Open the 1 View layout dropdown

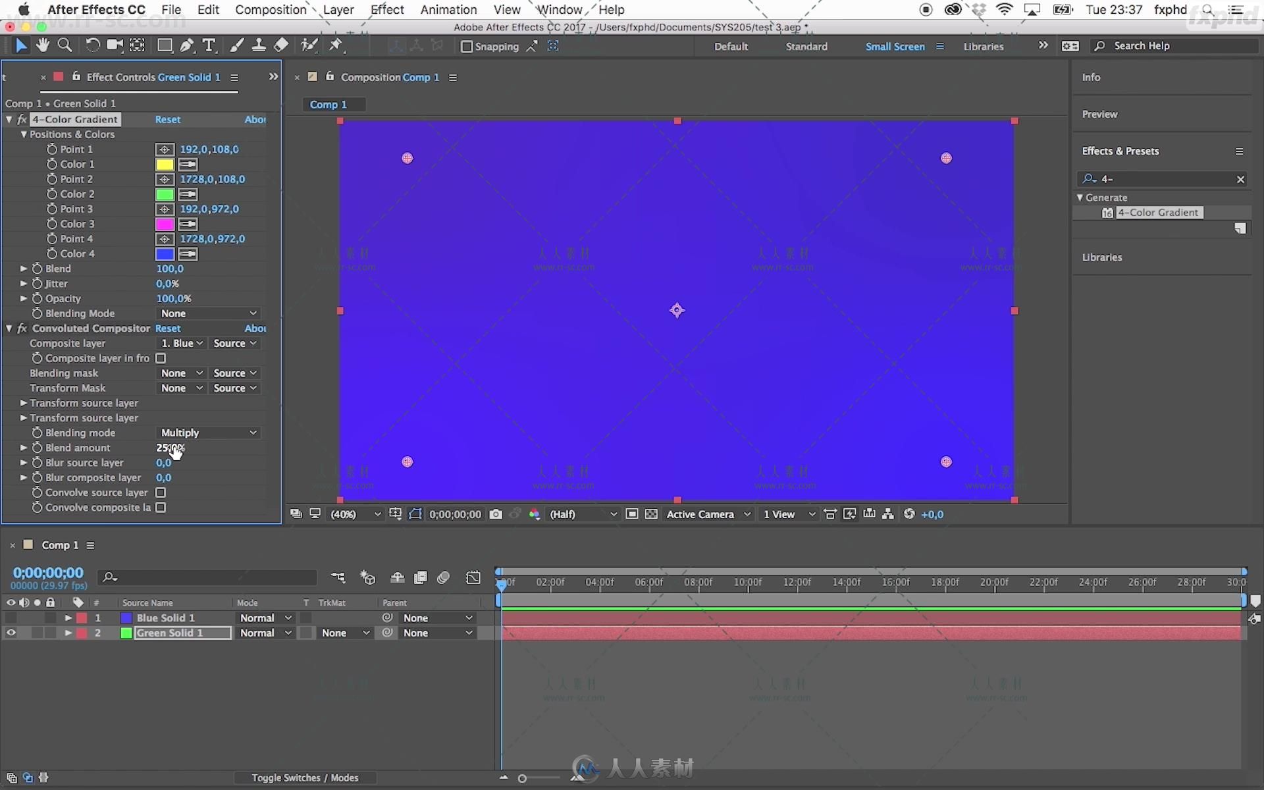coord(788,514)
